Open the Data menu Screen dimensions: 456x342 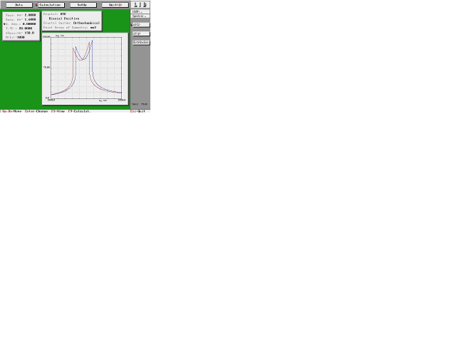point(19,5)
